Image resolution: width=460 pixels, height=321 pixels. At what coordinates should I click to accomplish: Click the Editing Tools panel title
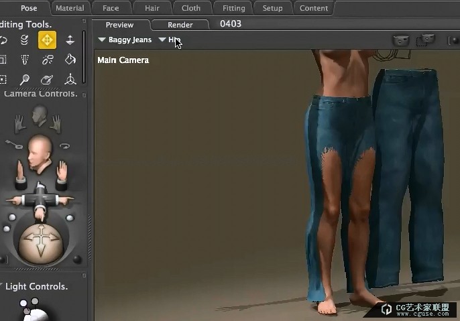click(x=25, y=24)
